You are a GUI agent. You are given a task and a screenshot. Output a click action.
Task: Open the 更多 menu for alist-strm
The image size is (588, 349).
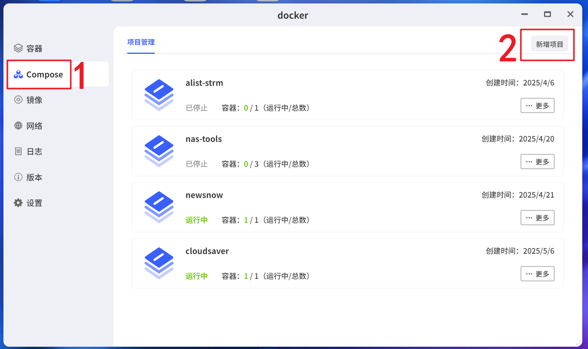click(x=537, y=105)
